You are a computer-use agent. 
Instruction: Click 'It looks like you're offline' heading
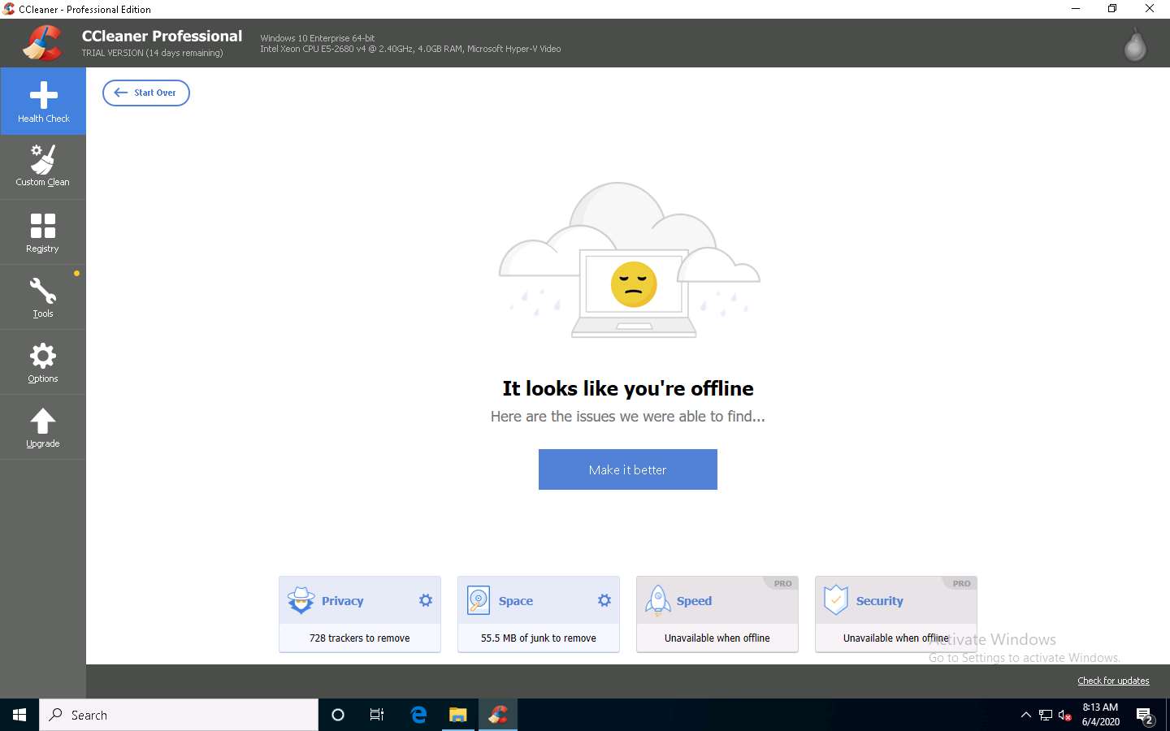pyautogui.click(x=628, y=388)
